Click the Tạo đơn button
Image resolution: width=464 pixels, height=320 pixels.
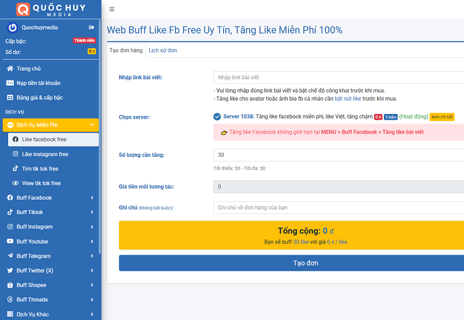[292, 263]
